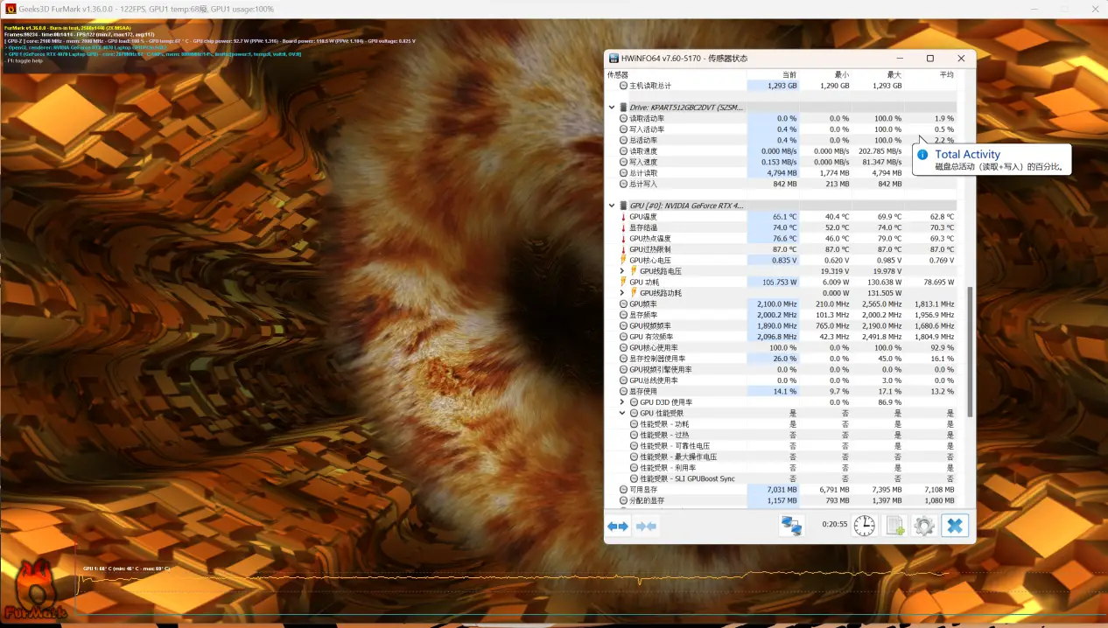Image resolution: width=1108 pixels, height=628 pixels.
Task: Click the 0:20:55 elapsed time readout
Action: point(834,524)
